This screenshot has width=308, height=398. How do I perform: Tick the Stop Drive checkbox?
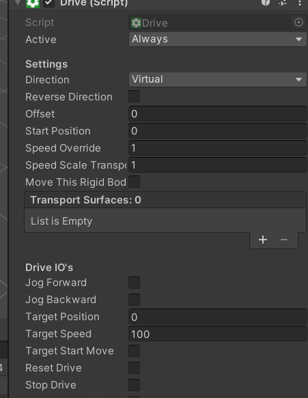135,385
